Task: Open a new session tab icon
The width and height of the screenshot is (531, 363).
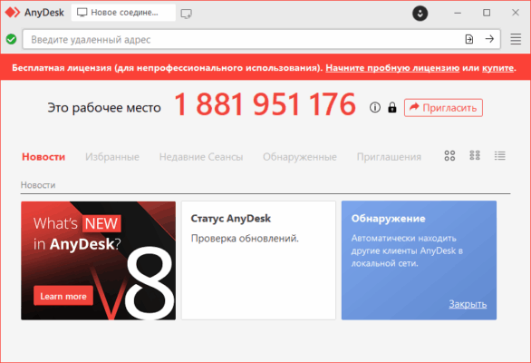Action: point(187,14)
